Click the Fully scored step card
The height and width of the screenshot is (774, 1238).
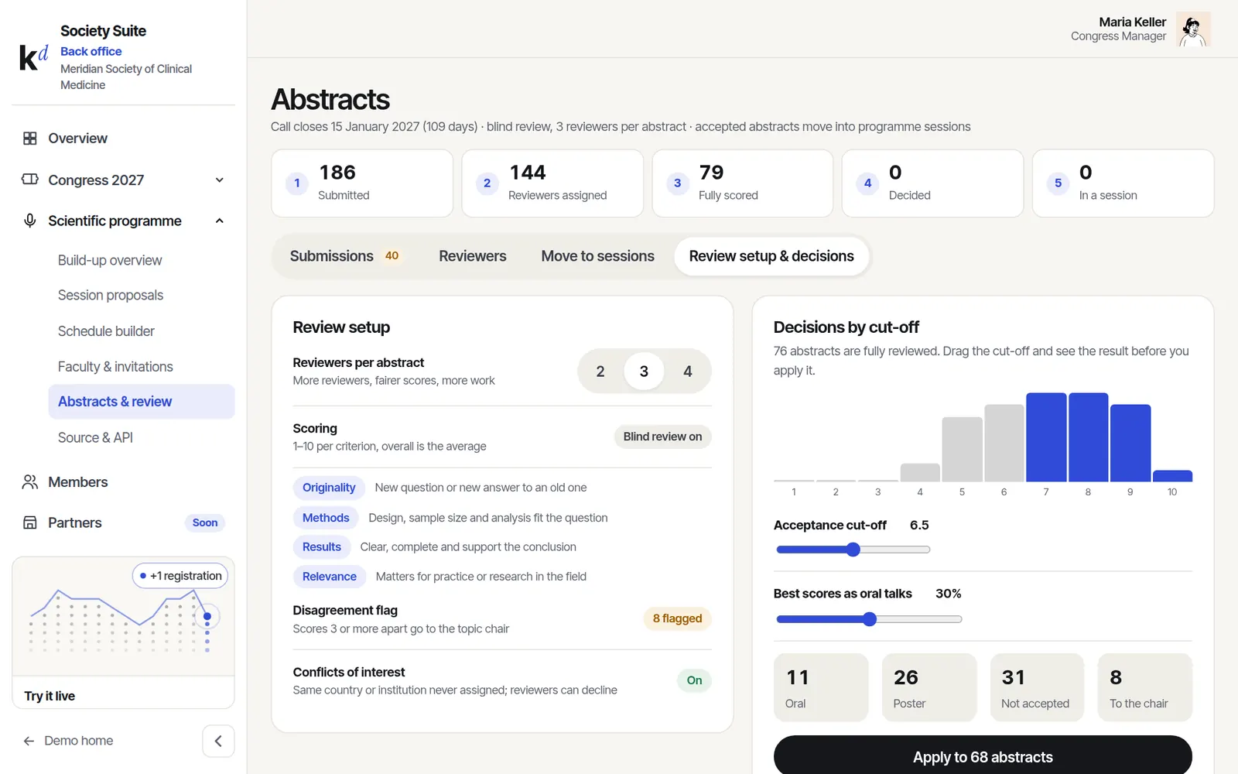coord(743,183)
